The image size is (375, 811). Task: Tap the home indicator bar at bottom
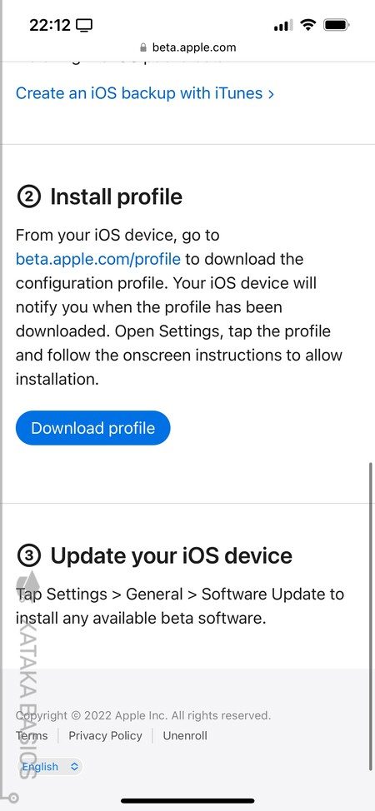pos(187,801)
